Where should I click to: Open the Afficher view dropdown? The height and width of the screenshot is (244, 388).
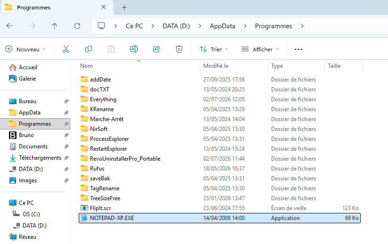(x=260, y=49)
